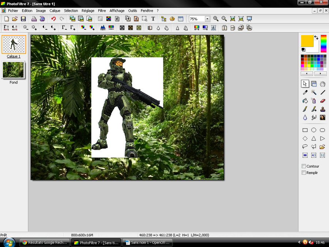Click the Zoom out magnifier
Screen dimensions: 329x247
[224, 19]
